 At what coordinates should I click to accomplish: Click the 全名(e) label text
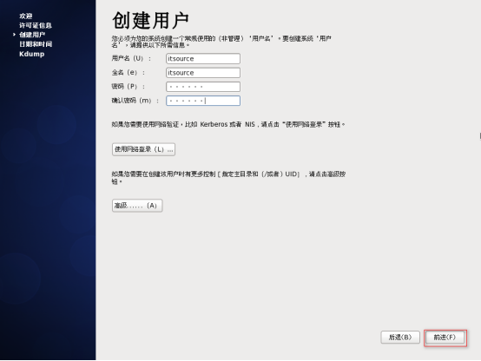(128, 72)
